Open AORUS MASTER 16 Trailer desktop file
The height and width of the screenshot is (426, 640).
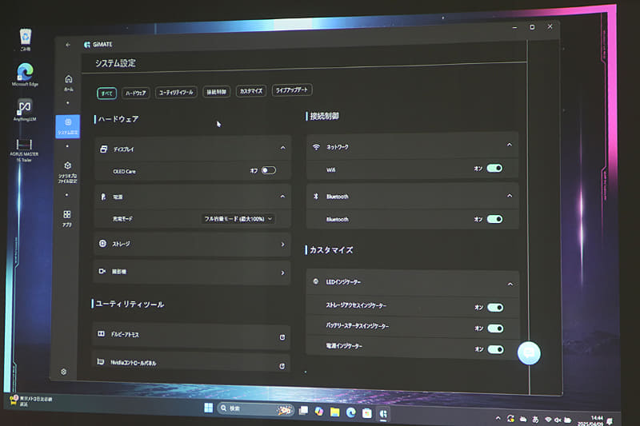pyautogui.click(x=24, y=150)
